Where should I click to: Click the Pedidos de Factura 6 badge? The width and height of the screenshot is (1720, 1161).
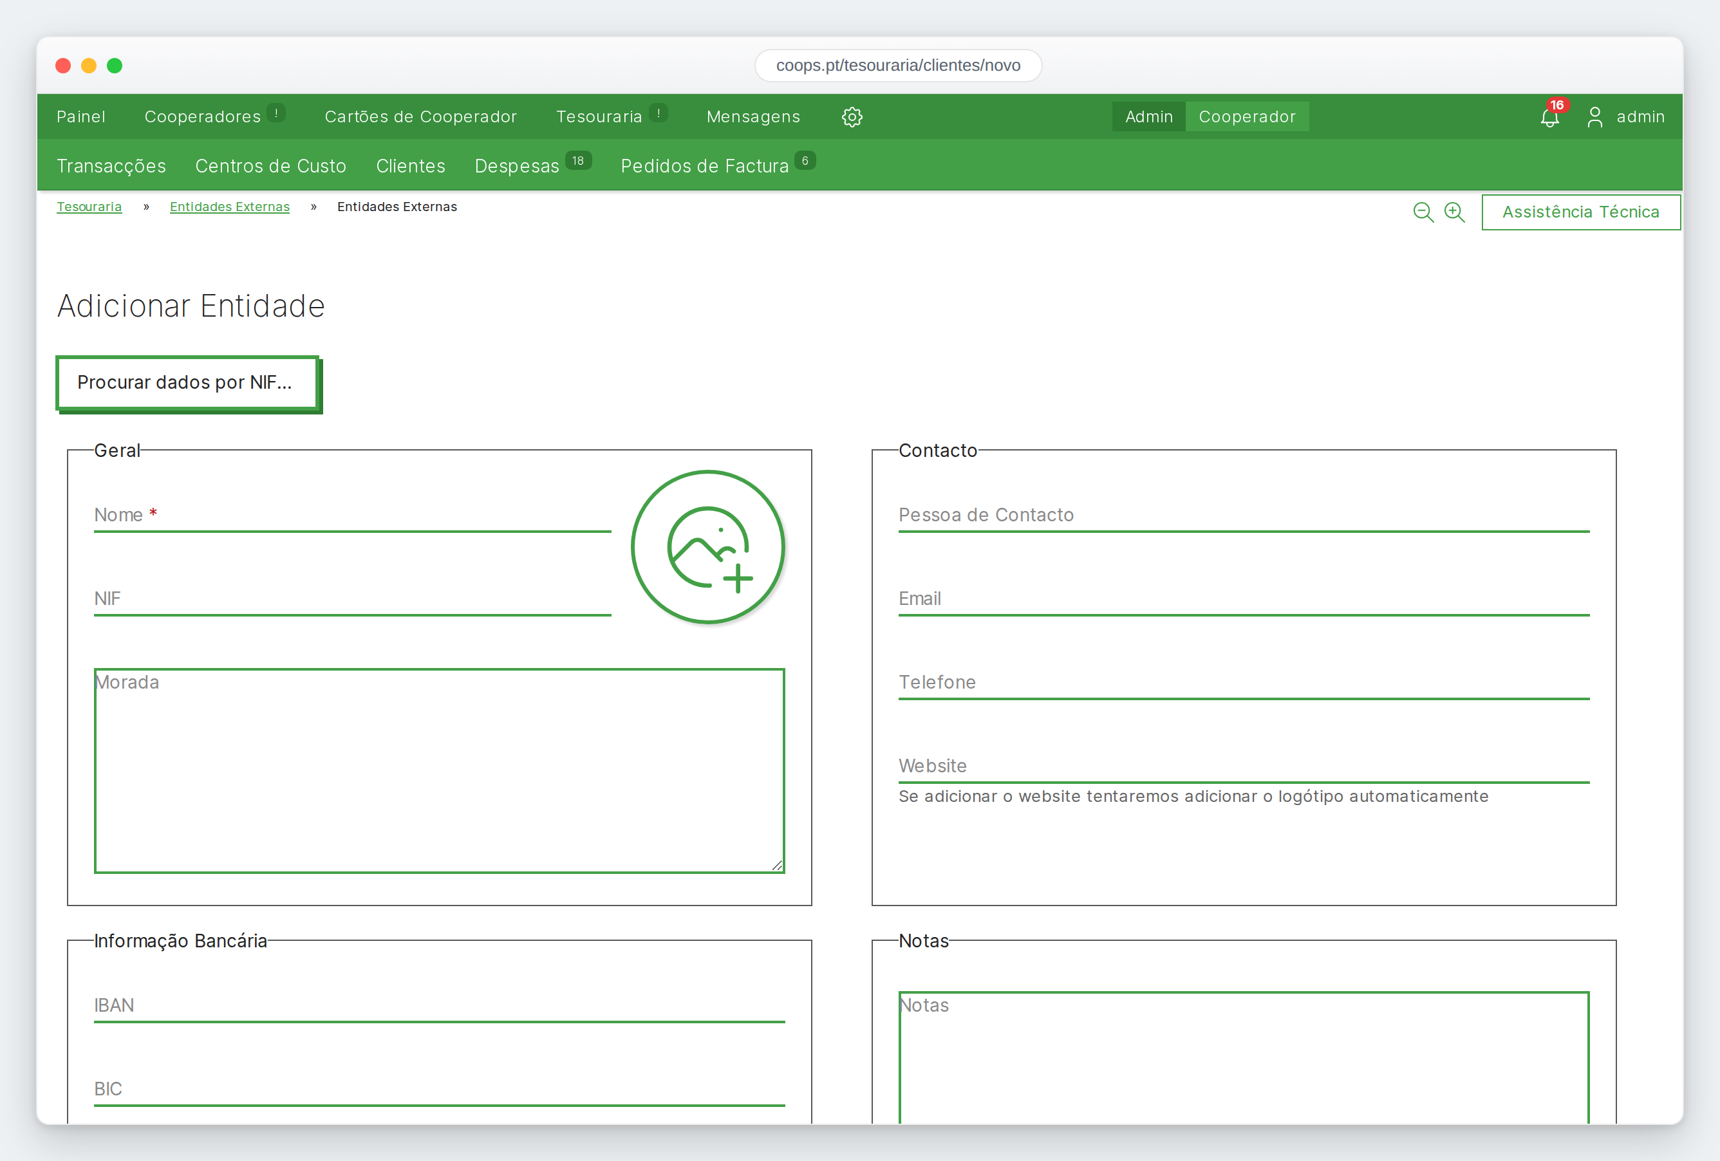[x=805, y=161]
